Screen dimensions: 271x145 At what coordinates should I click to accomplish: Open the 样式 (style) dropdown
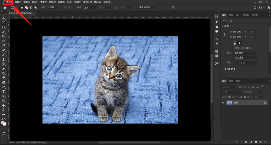pos(90,8)
